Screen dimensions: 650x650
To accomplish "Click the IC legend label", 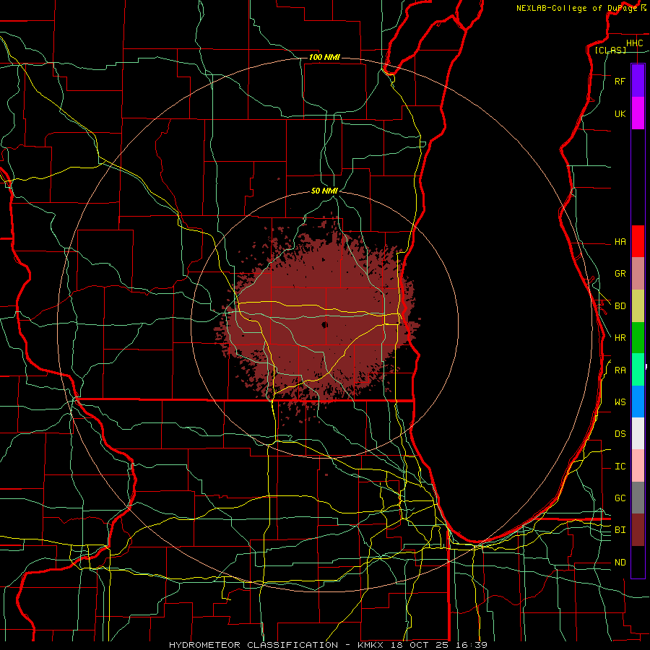I will 620,467.
